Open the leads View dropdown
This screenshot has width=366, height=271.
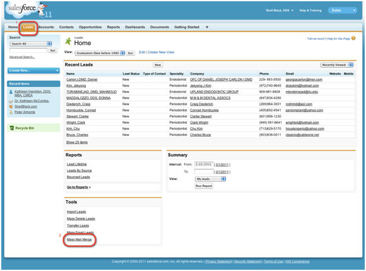point(100,53)
